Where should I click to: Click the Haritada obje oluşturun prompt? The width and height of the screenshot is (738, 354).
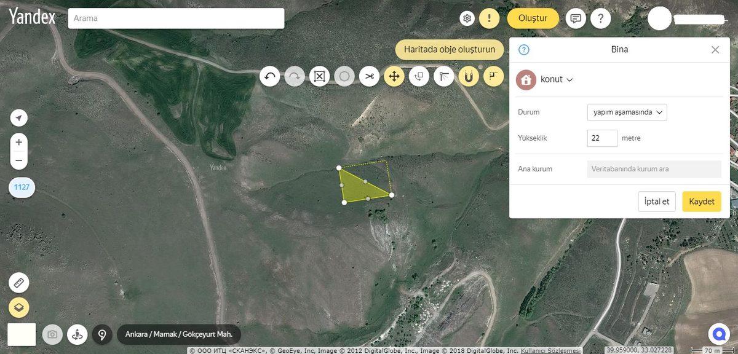point(450,49)
